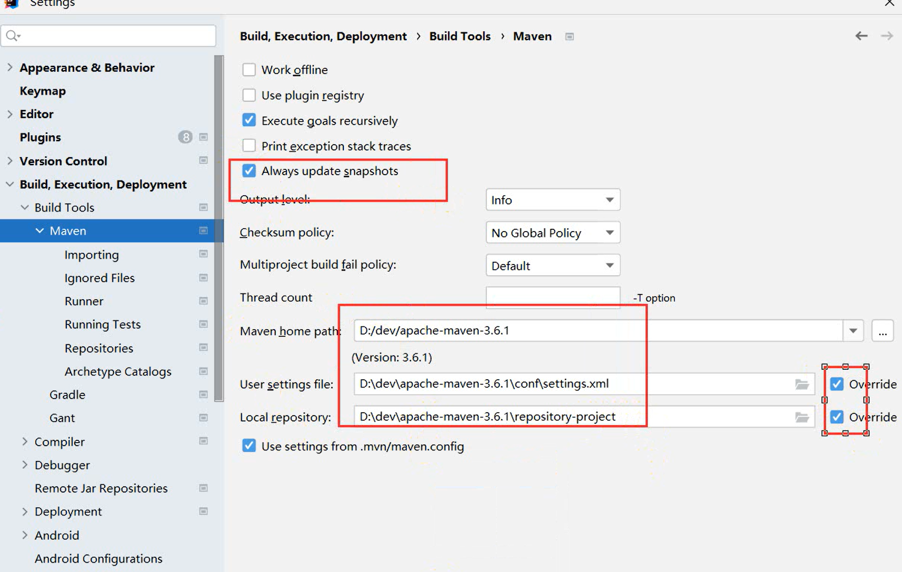Toggle Override for Local repository
902x572 pixels.
tap(837, 417)
